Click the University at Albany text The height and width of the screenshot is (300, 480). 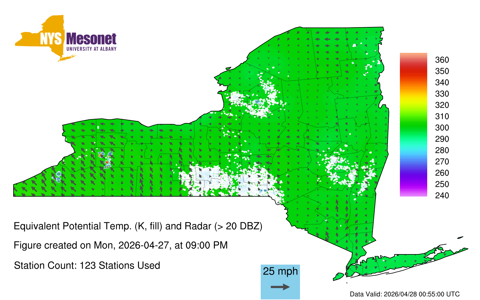tap(91, 49)
